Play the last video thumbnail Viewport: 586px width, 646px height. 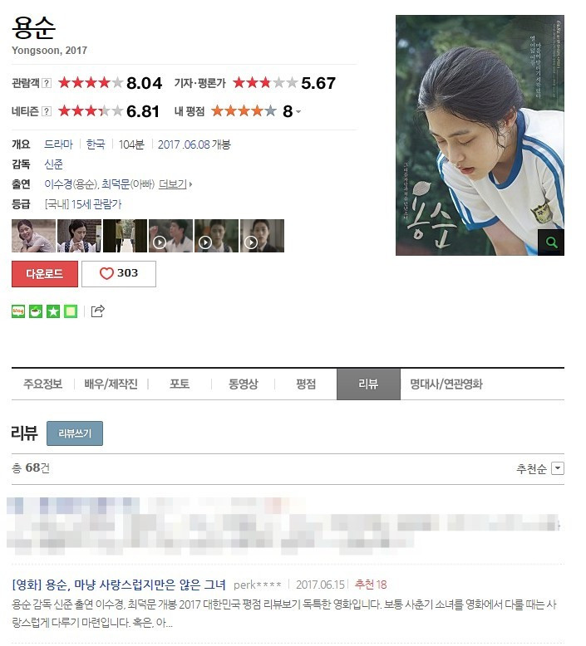[263, 236]
